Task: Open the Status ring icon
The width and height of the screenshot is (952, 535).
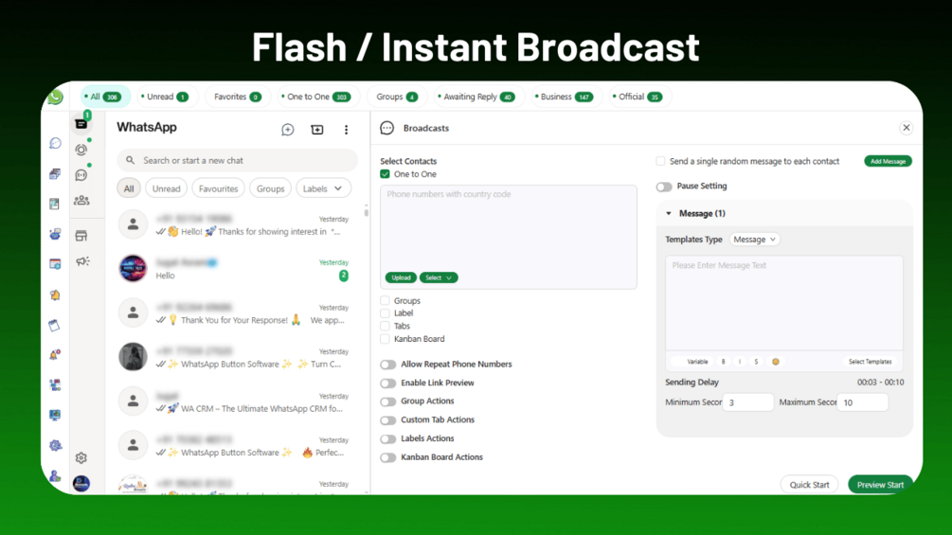Action: 81,150
